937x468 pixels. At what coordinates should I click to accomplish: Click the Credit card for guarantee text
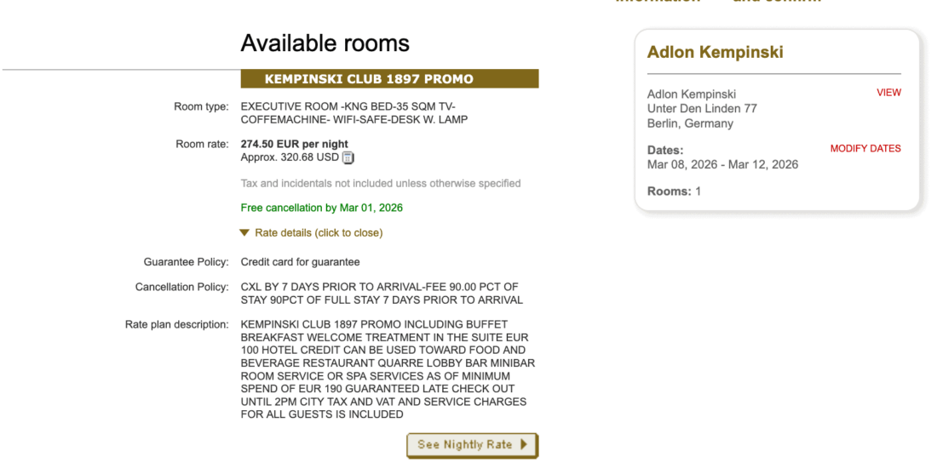[x=300, y=262]
